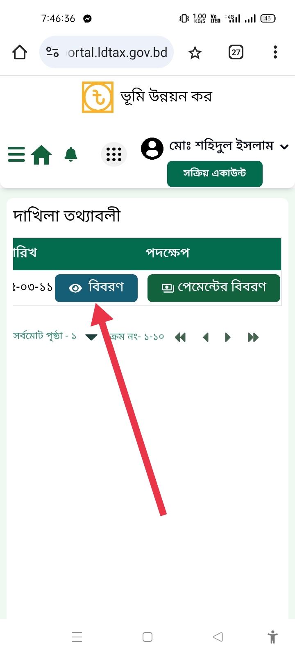The width and height of the screenshot is (295, 655).
Task: Open the page-size dropdown arrow near pagination
Action: tap(91, 337)
